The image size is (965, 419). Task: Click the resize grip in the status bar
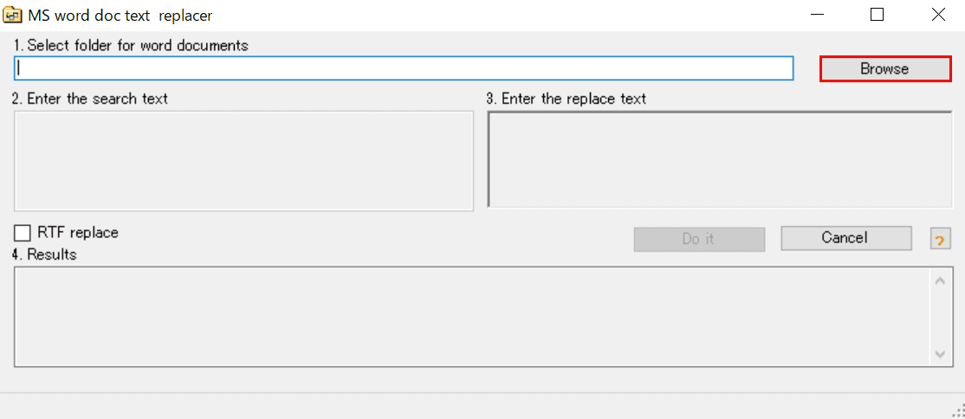[958, 411]
